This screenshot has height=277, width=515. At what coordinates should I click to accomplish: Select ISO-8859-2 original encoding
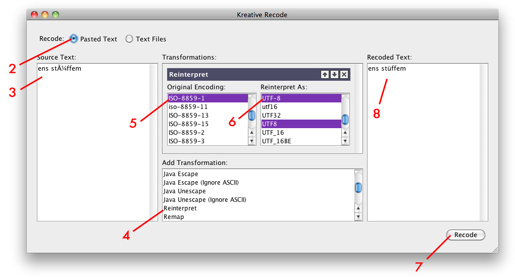tap(208, 132)
